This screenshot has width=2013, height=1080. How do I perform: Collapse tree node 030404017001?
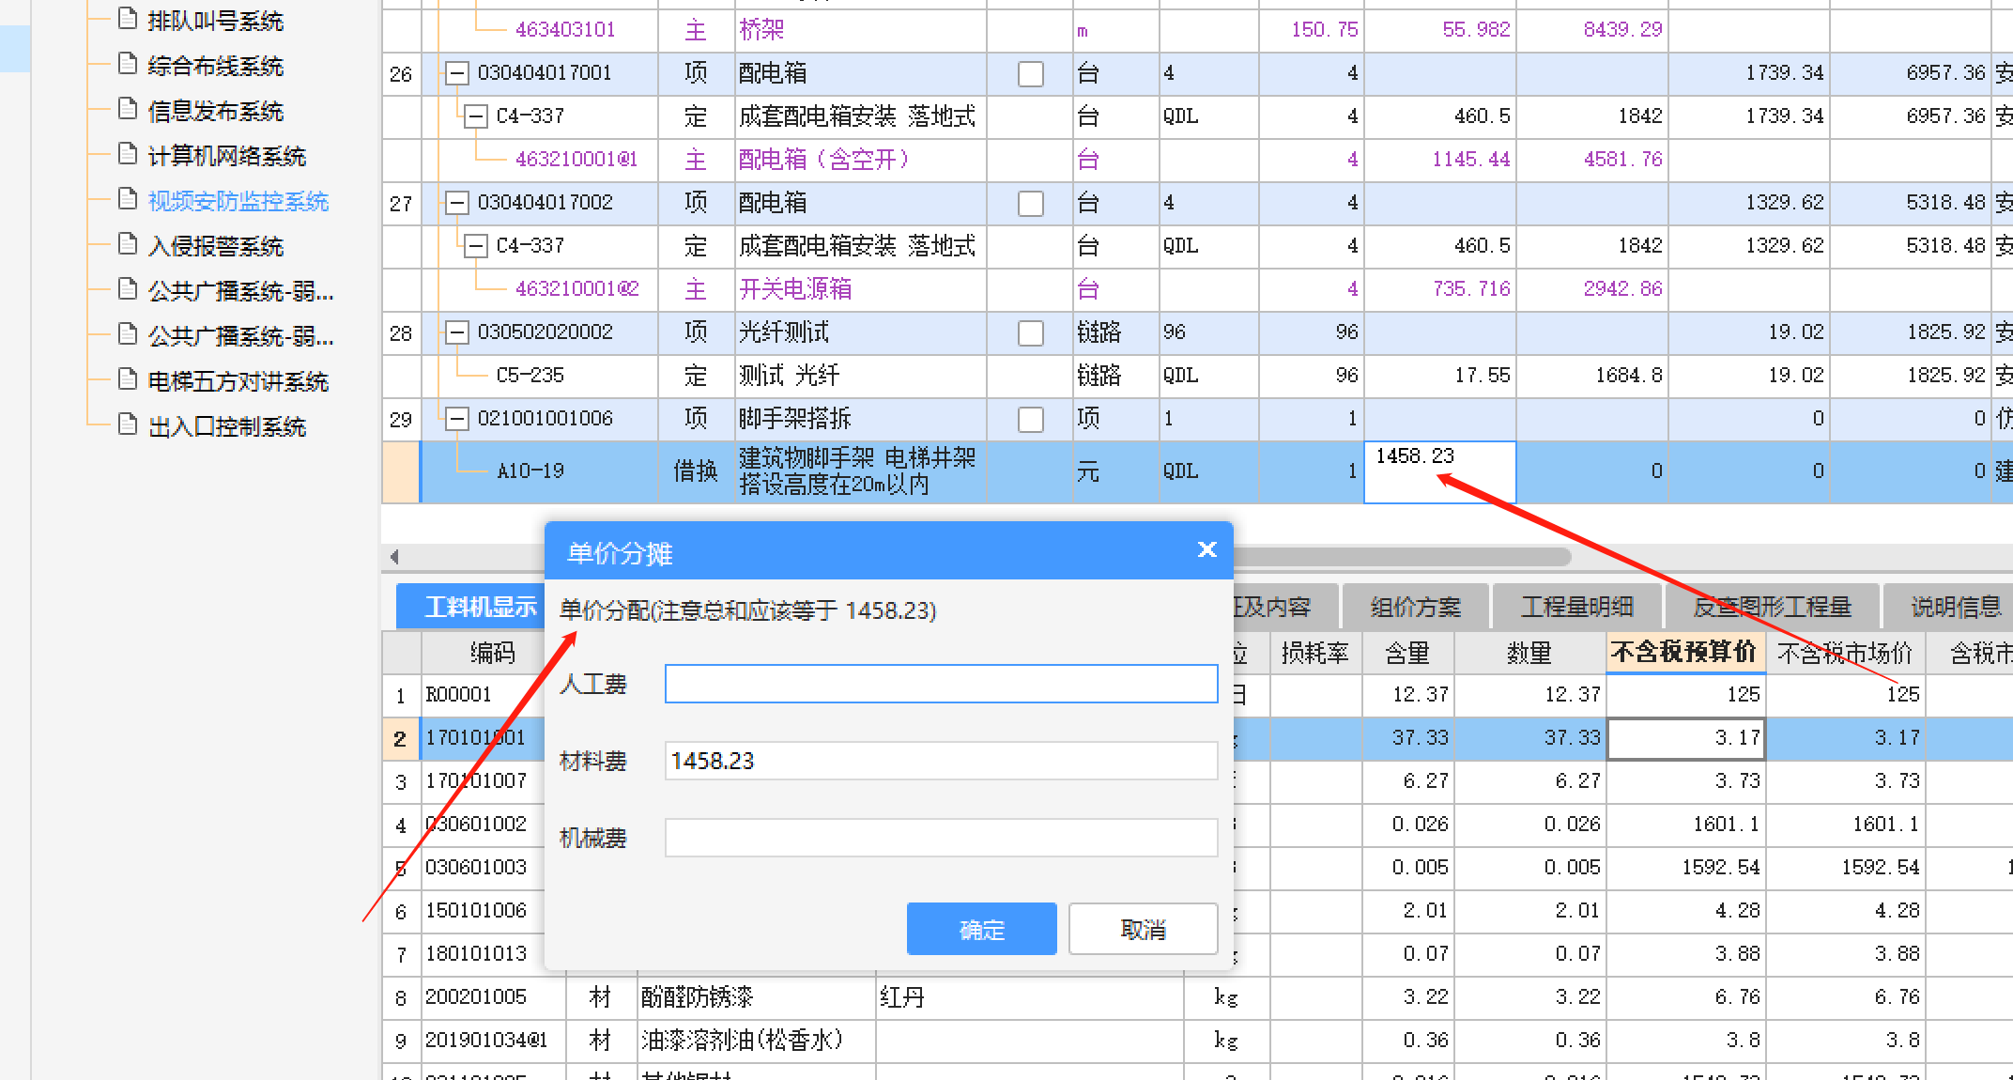(457, 72)
